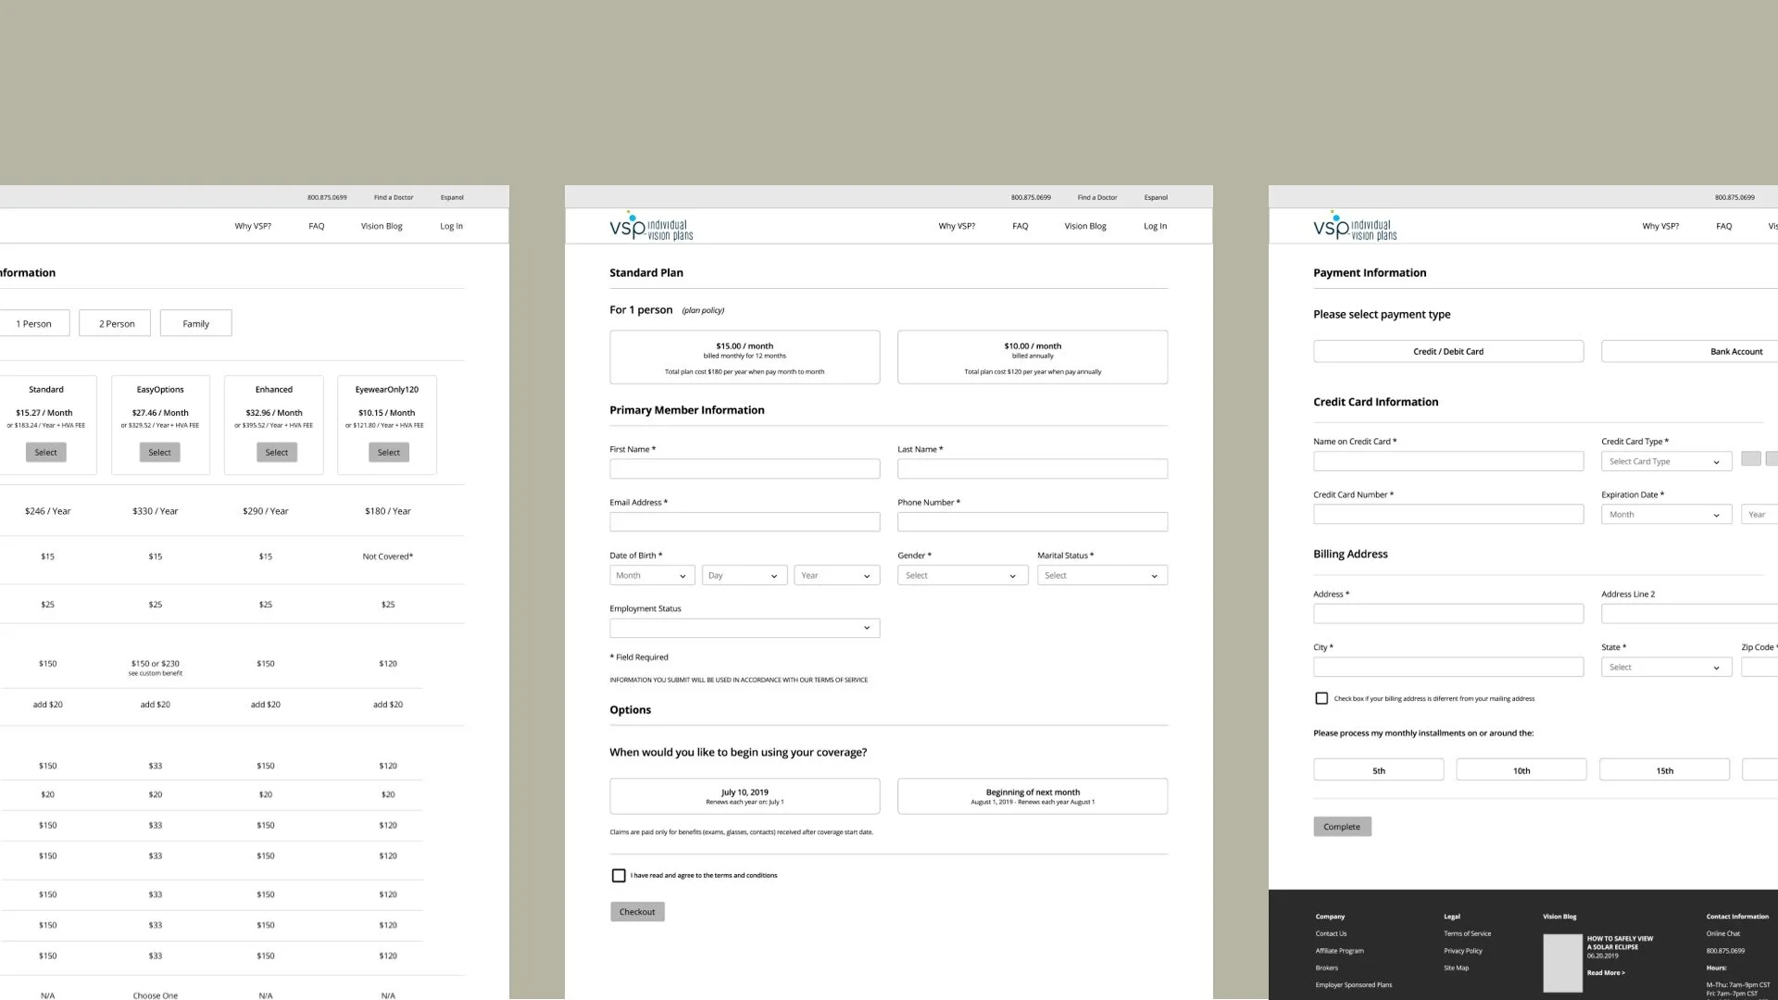Click Online Chat in footer contact info
Screen dimensions: 1778x1000
coord(1723,933)
